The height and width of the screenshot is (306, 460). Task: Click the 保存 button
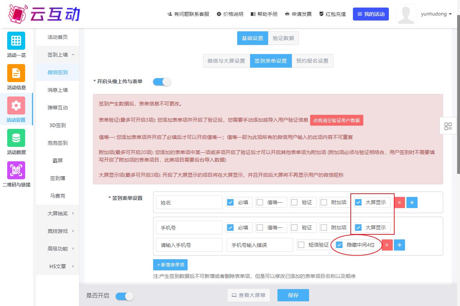coord(293,295)
